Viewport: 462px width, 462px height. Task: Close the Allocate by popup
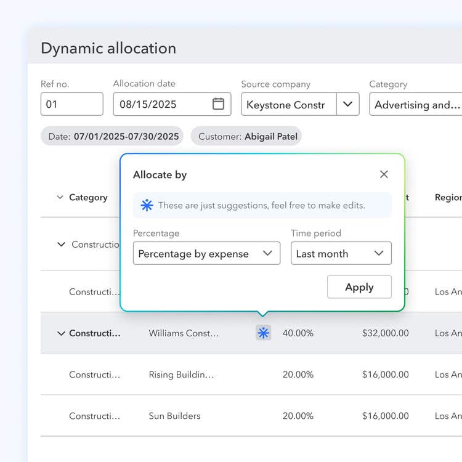(384, 174)
